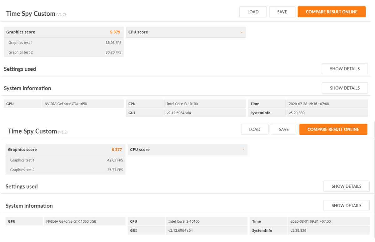375x242 pixels.
Task: Select Intel Core i3-10100 in GTX 1650 result
Action: [x=182, y=104]
